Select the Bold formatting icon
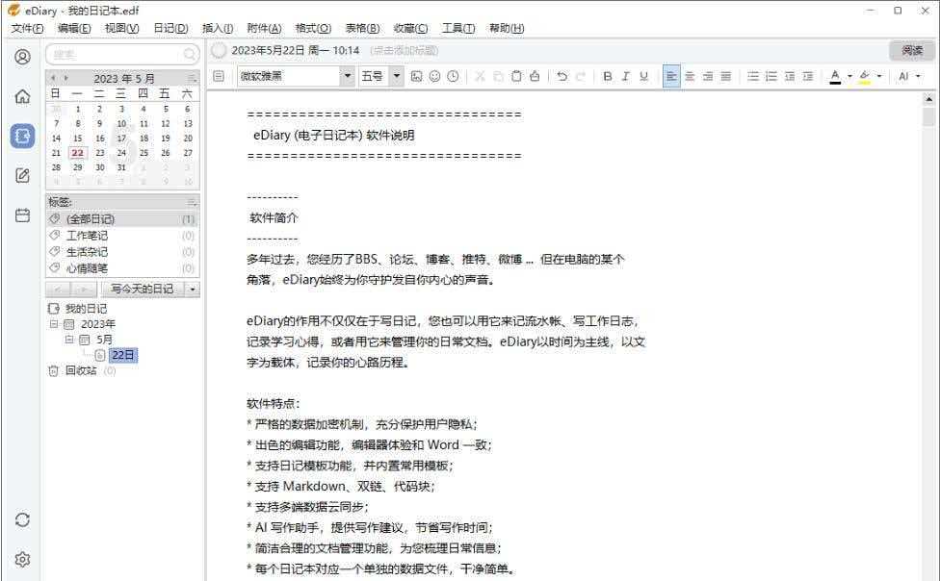Image resolution: width=940 pixels, height=581 pixels. click(x=608, y=75)
